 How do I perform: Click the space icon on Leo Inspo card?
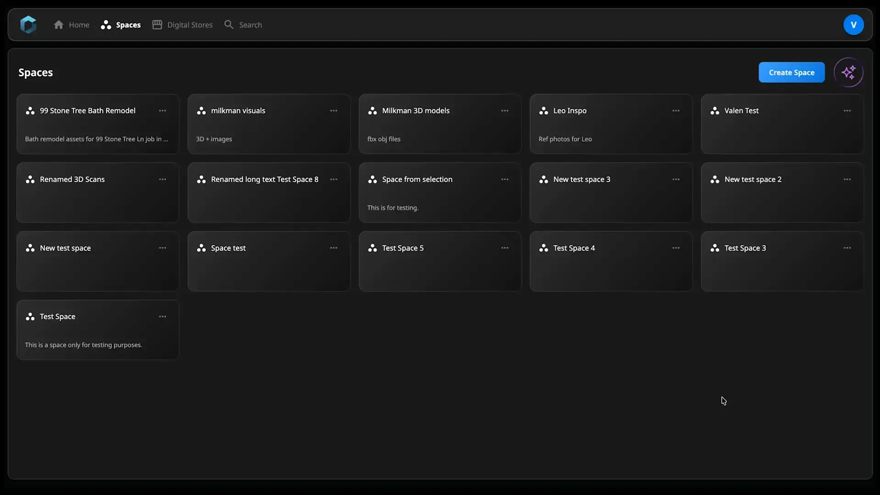[543, 111]
